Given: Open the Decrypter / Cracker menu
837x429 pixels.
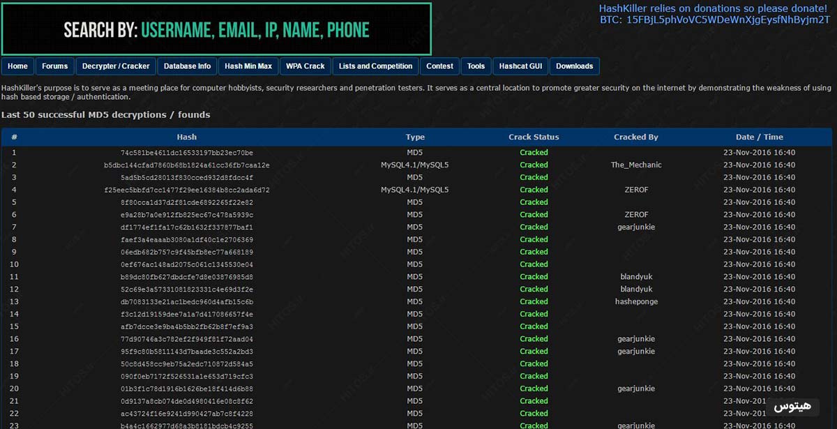Looking at the screenshot, I should click(x=116, y=66).
